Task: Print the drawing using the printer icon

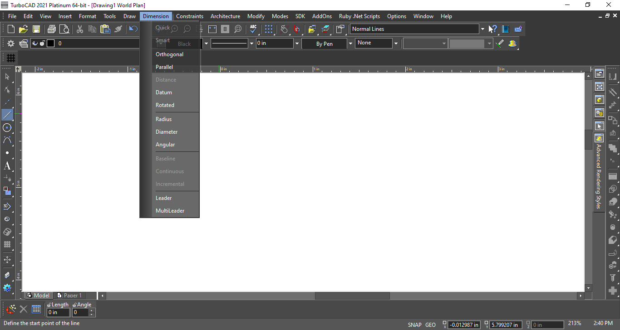Action: click(52, 29)
